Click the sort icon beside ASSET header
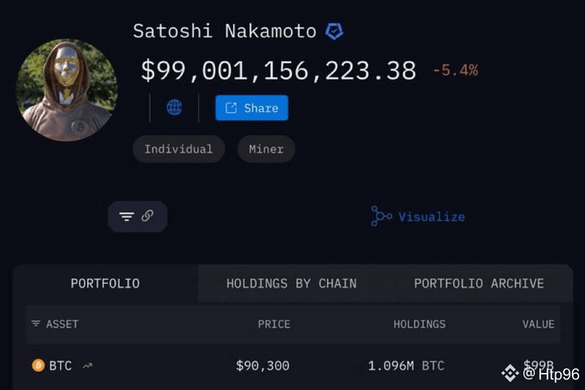This screenshot has height=390, width=585. pyautogui.click(x=36, y=324)
